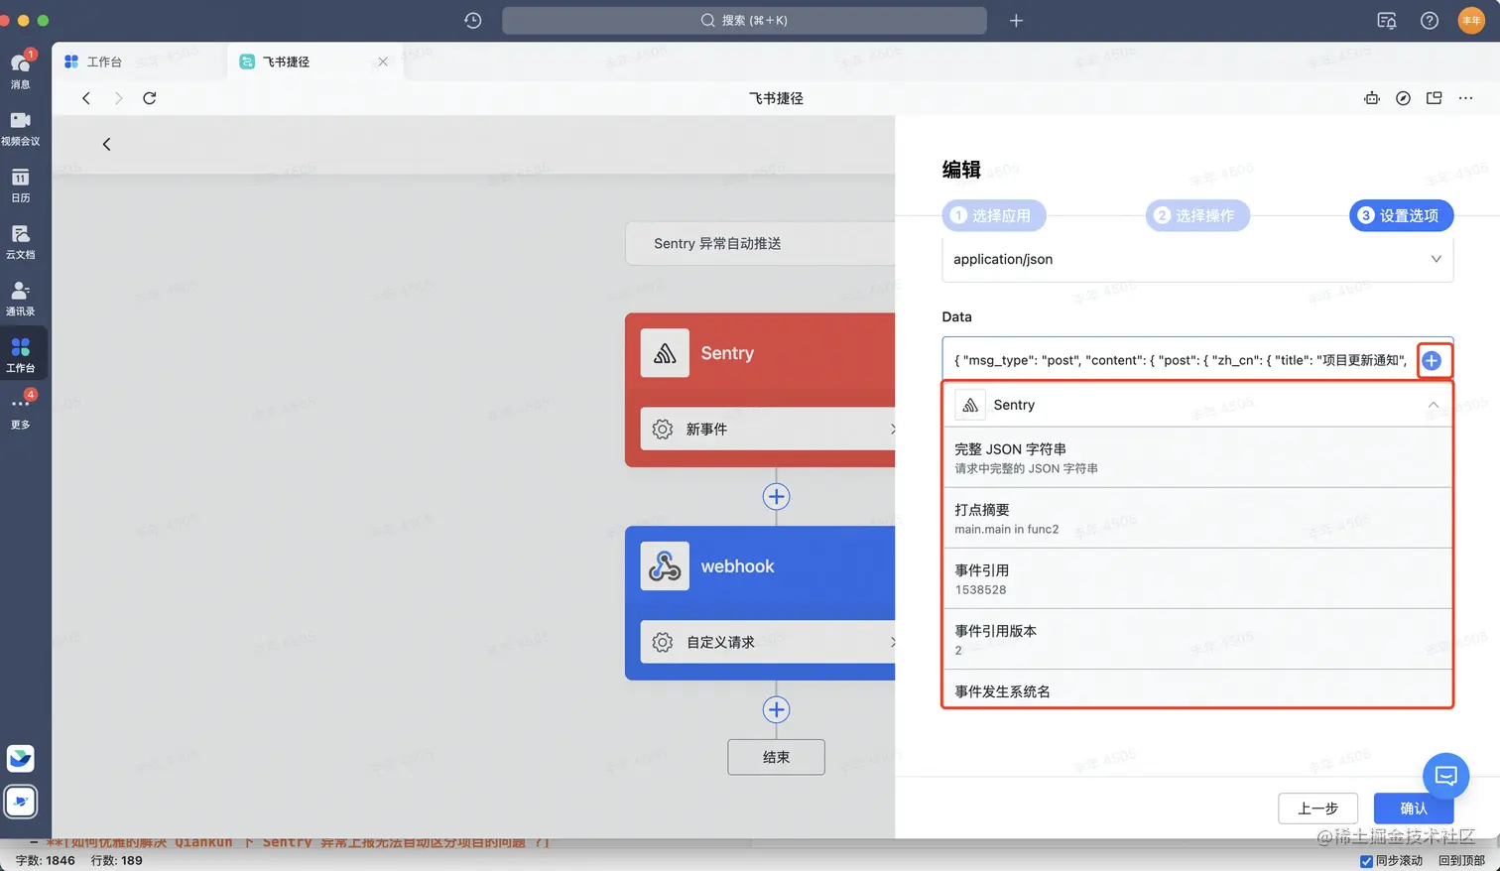Click the back chevron on the flow canvas
Image resolution: width=1500 pixels, height=871 pixels.
107,144
